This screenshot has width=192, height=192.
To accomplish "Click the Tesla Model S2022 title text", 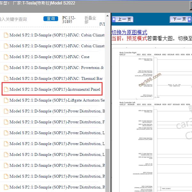I will tap(49, 3).
